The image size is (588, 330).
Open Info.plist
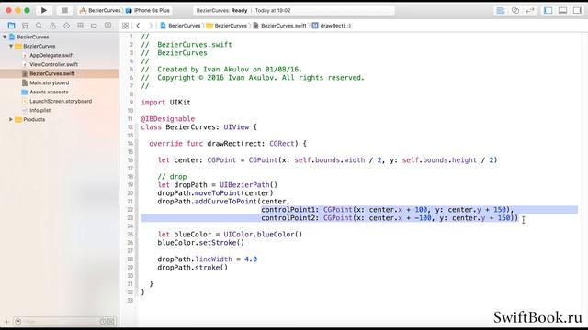click(x=40, y=110)
